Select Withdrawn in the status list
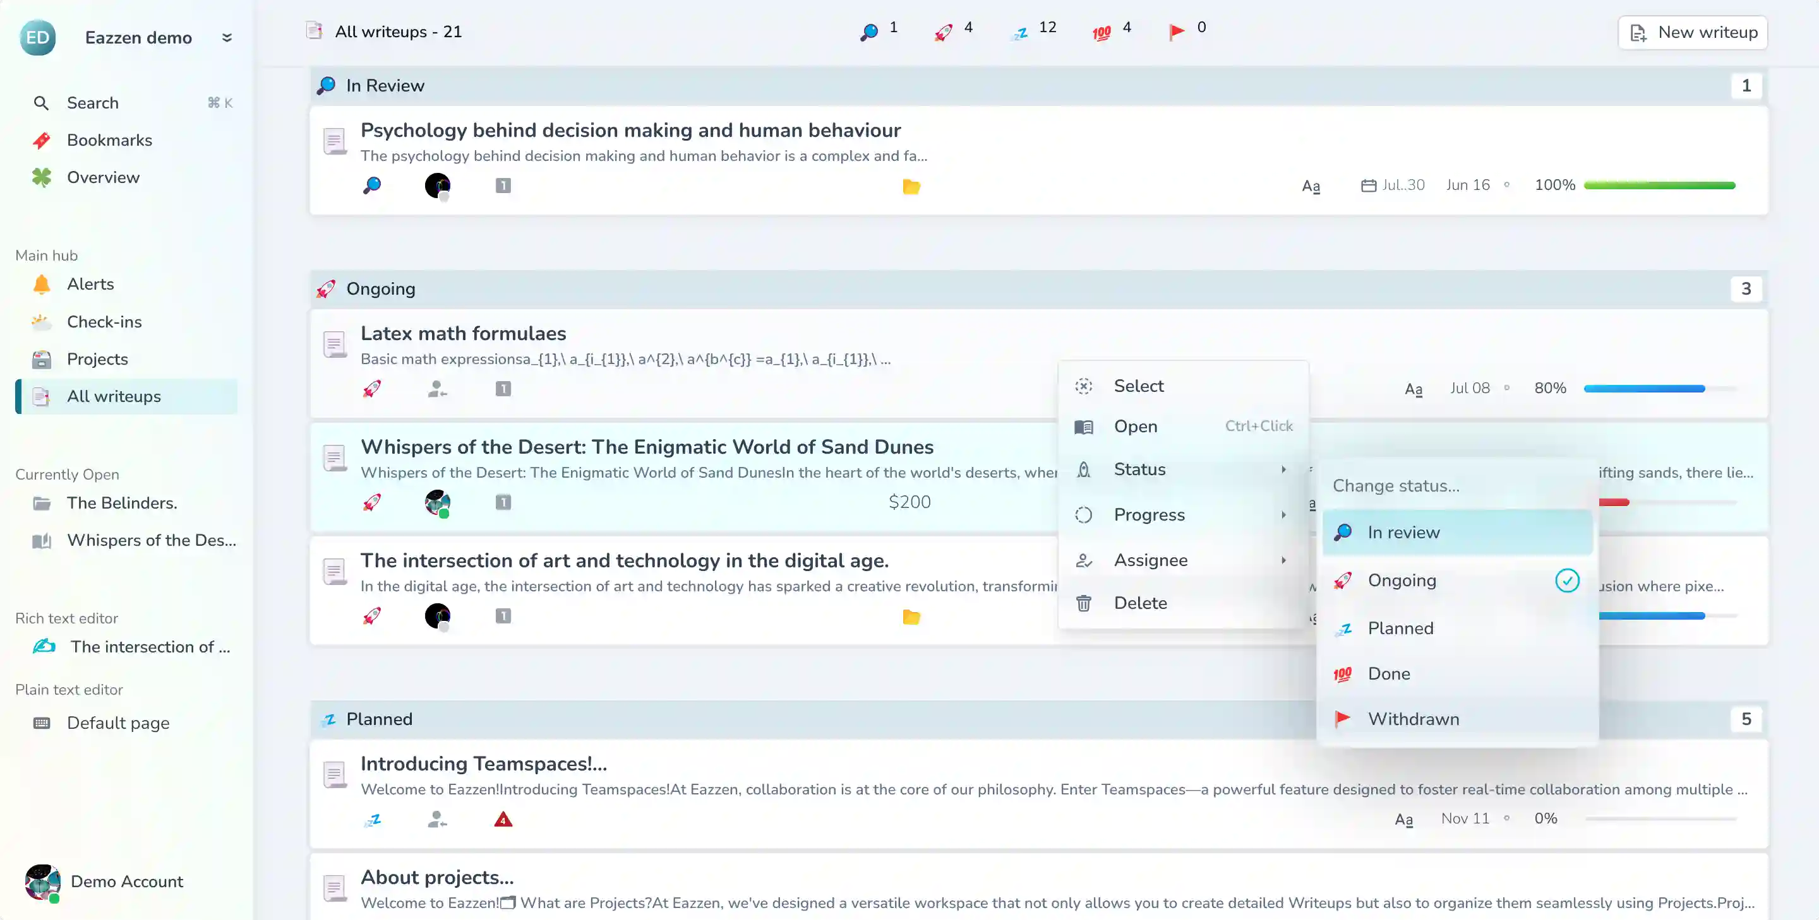Image resolution: width=1819 pixels, height=920 pixels. pyautogui.click(x=1413, y=719)
